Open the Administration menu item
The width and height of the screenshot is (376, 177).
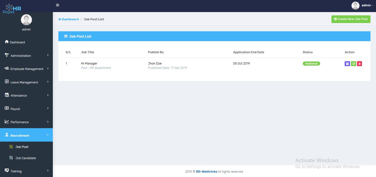[x=21, y=56]
